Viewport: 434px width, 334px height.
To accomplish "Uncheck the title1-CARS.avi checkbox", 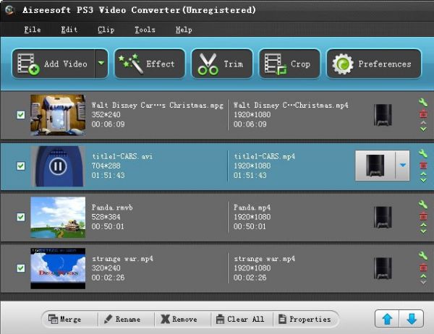I will (x=21, y=166).
